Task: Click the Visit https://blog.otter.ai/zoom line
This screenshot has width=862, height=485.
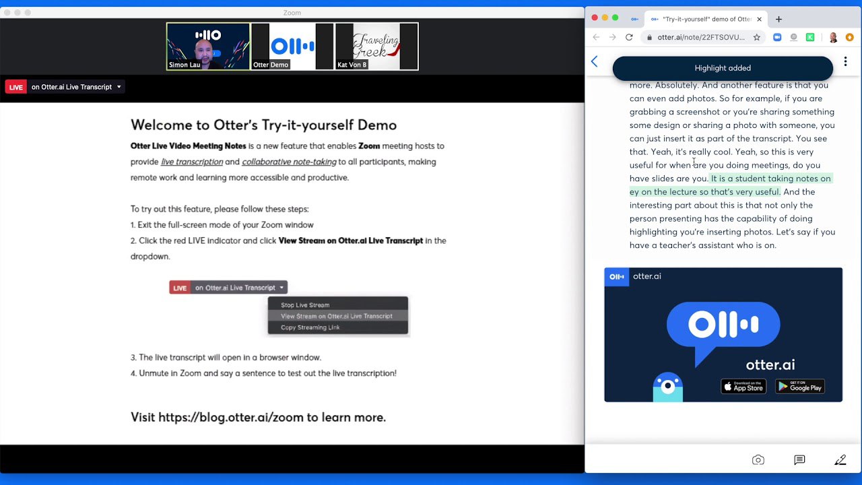Action: point(258,418)
